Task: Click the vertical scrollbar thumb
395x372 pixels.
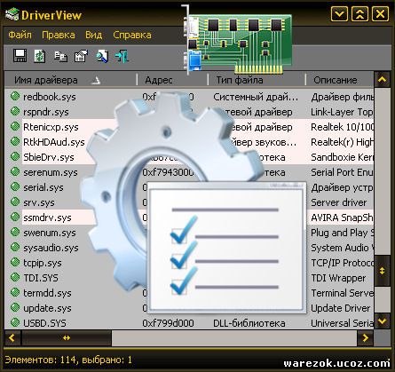Action: pos(383,271)
